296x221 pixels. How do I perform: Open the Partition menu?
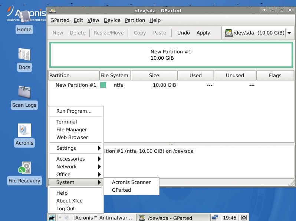pyautogui.click(x=135, y=20)
